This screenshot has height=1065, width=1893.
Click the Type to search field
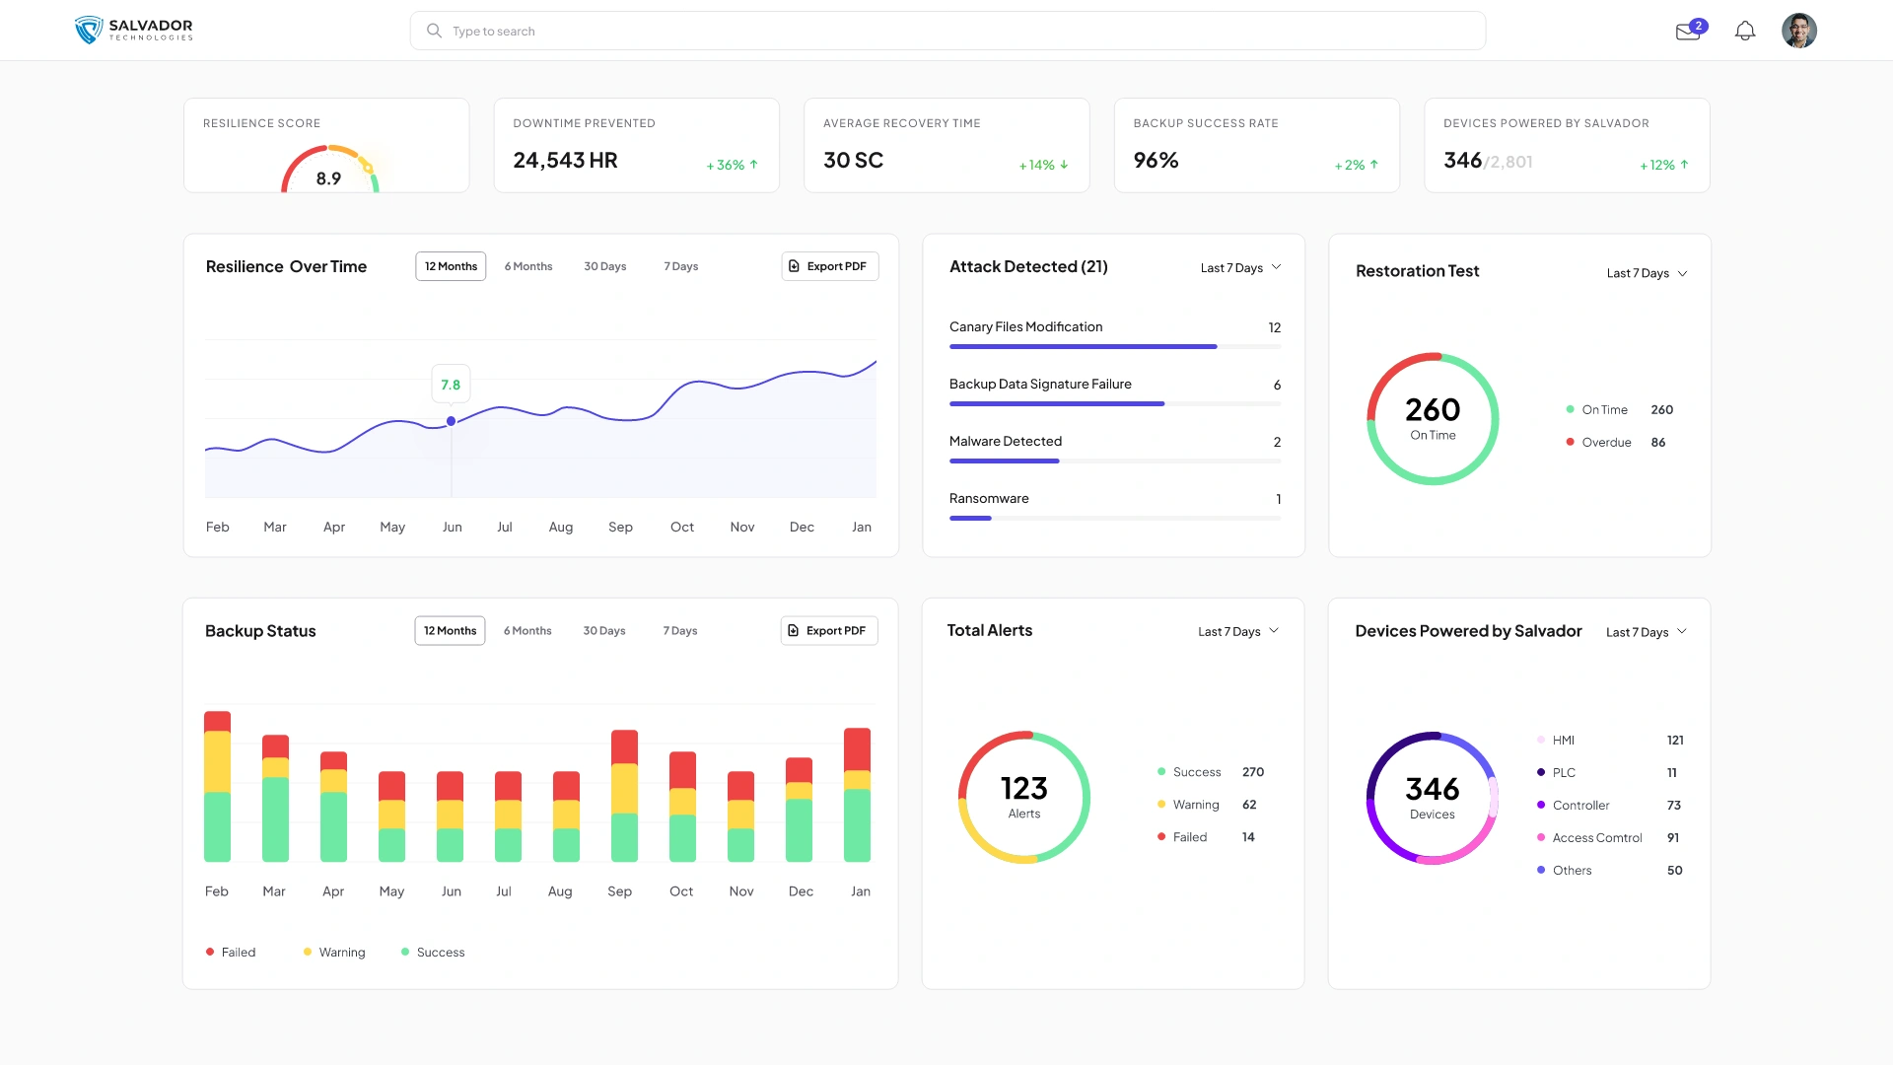pyautogui.click(x=947, y=31)
